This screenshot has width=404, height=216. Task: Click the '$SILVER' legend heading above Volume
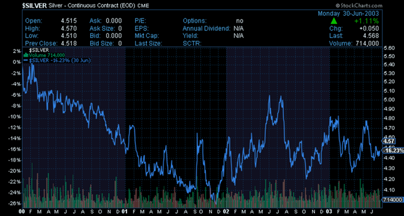pos(39,50)
